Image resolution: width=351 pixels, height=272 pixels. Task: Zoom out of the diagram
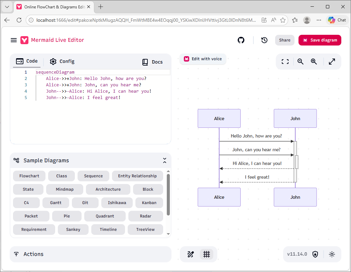(x=300, y=62)
